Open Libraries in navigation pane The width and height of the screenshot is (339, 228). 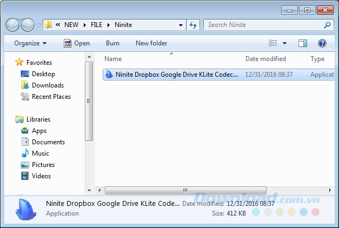(x=38, y=119)
